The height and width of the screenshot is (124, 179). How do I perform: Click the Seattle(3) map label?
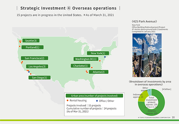pyautogui.click(x=31, y=41)
